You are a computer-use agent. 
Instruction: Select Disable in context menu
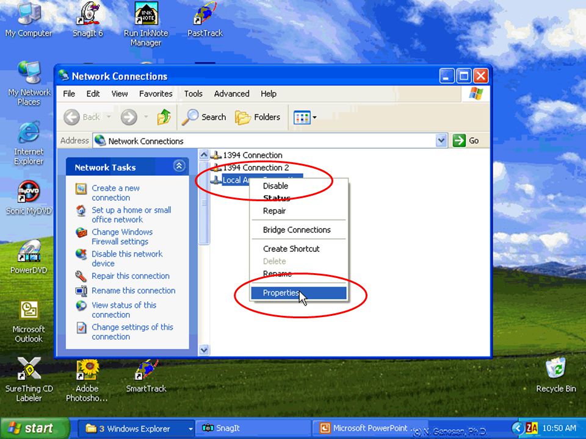tap(298, 186)
